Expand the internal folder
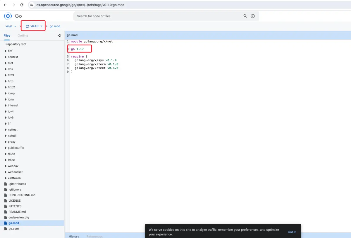This screenshot has height=238, width=351. 6,106
